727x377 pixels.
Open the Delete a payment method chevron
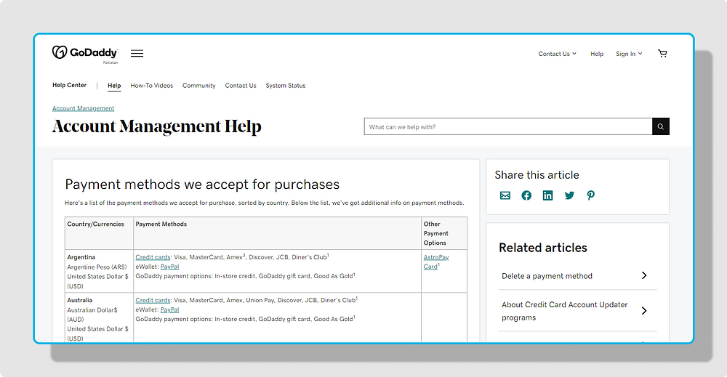click(x=644, y=275)
